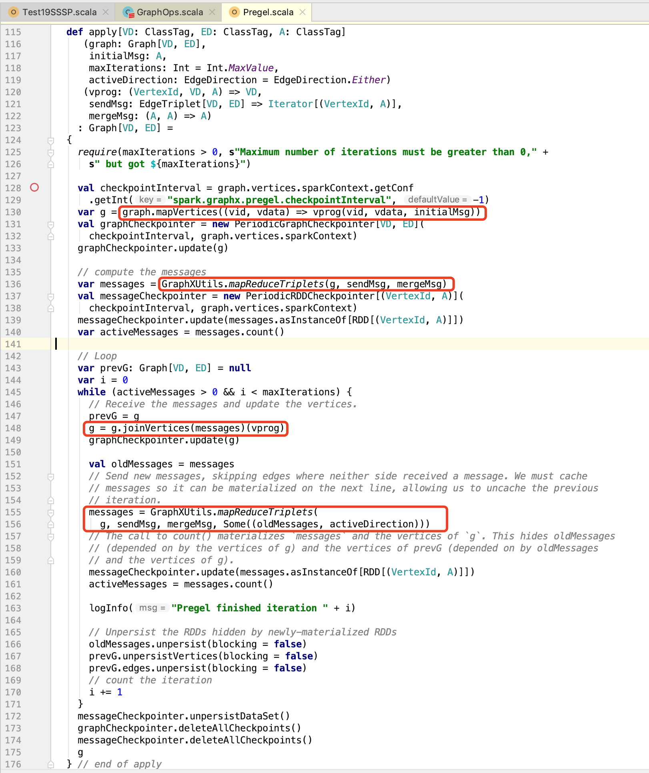Screen dimensions: 649x773
Task: Click "Pregel finished iteration" string literal
Action: click(x=250, y=608)
